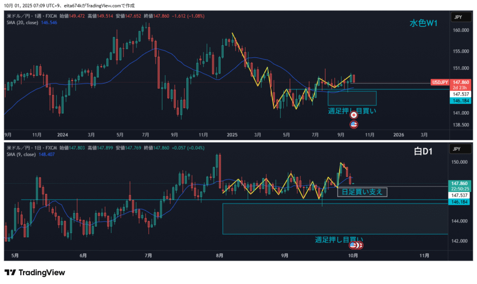Click the US flag event icon on weekly chart
The image size is (477, 284).
click(x=354, y=124)
